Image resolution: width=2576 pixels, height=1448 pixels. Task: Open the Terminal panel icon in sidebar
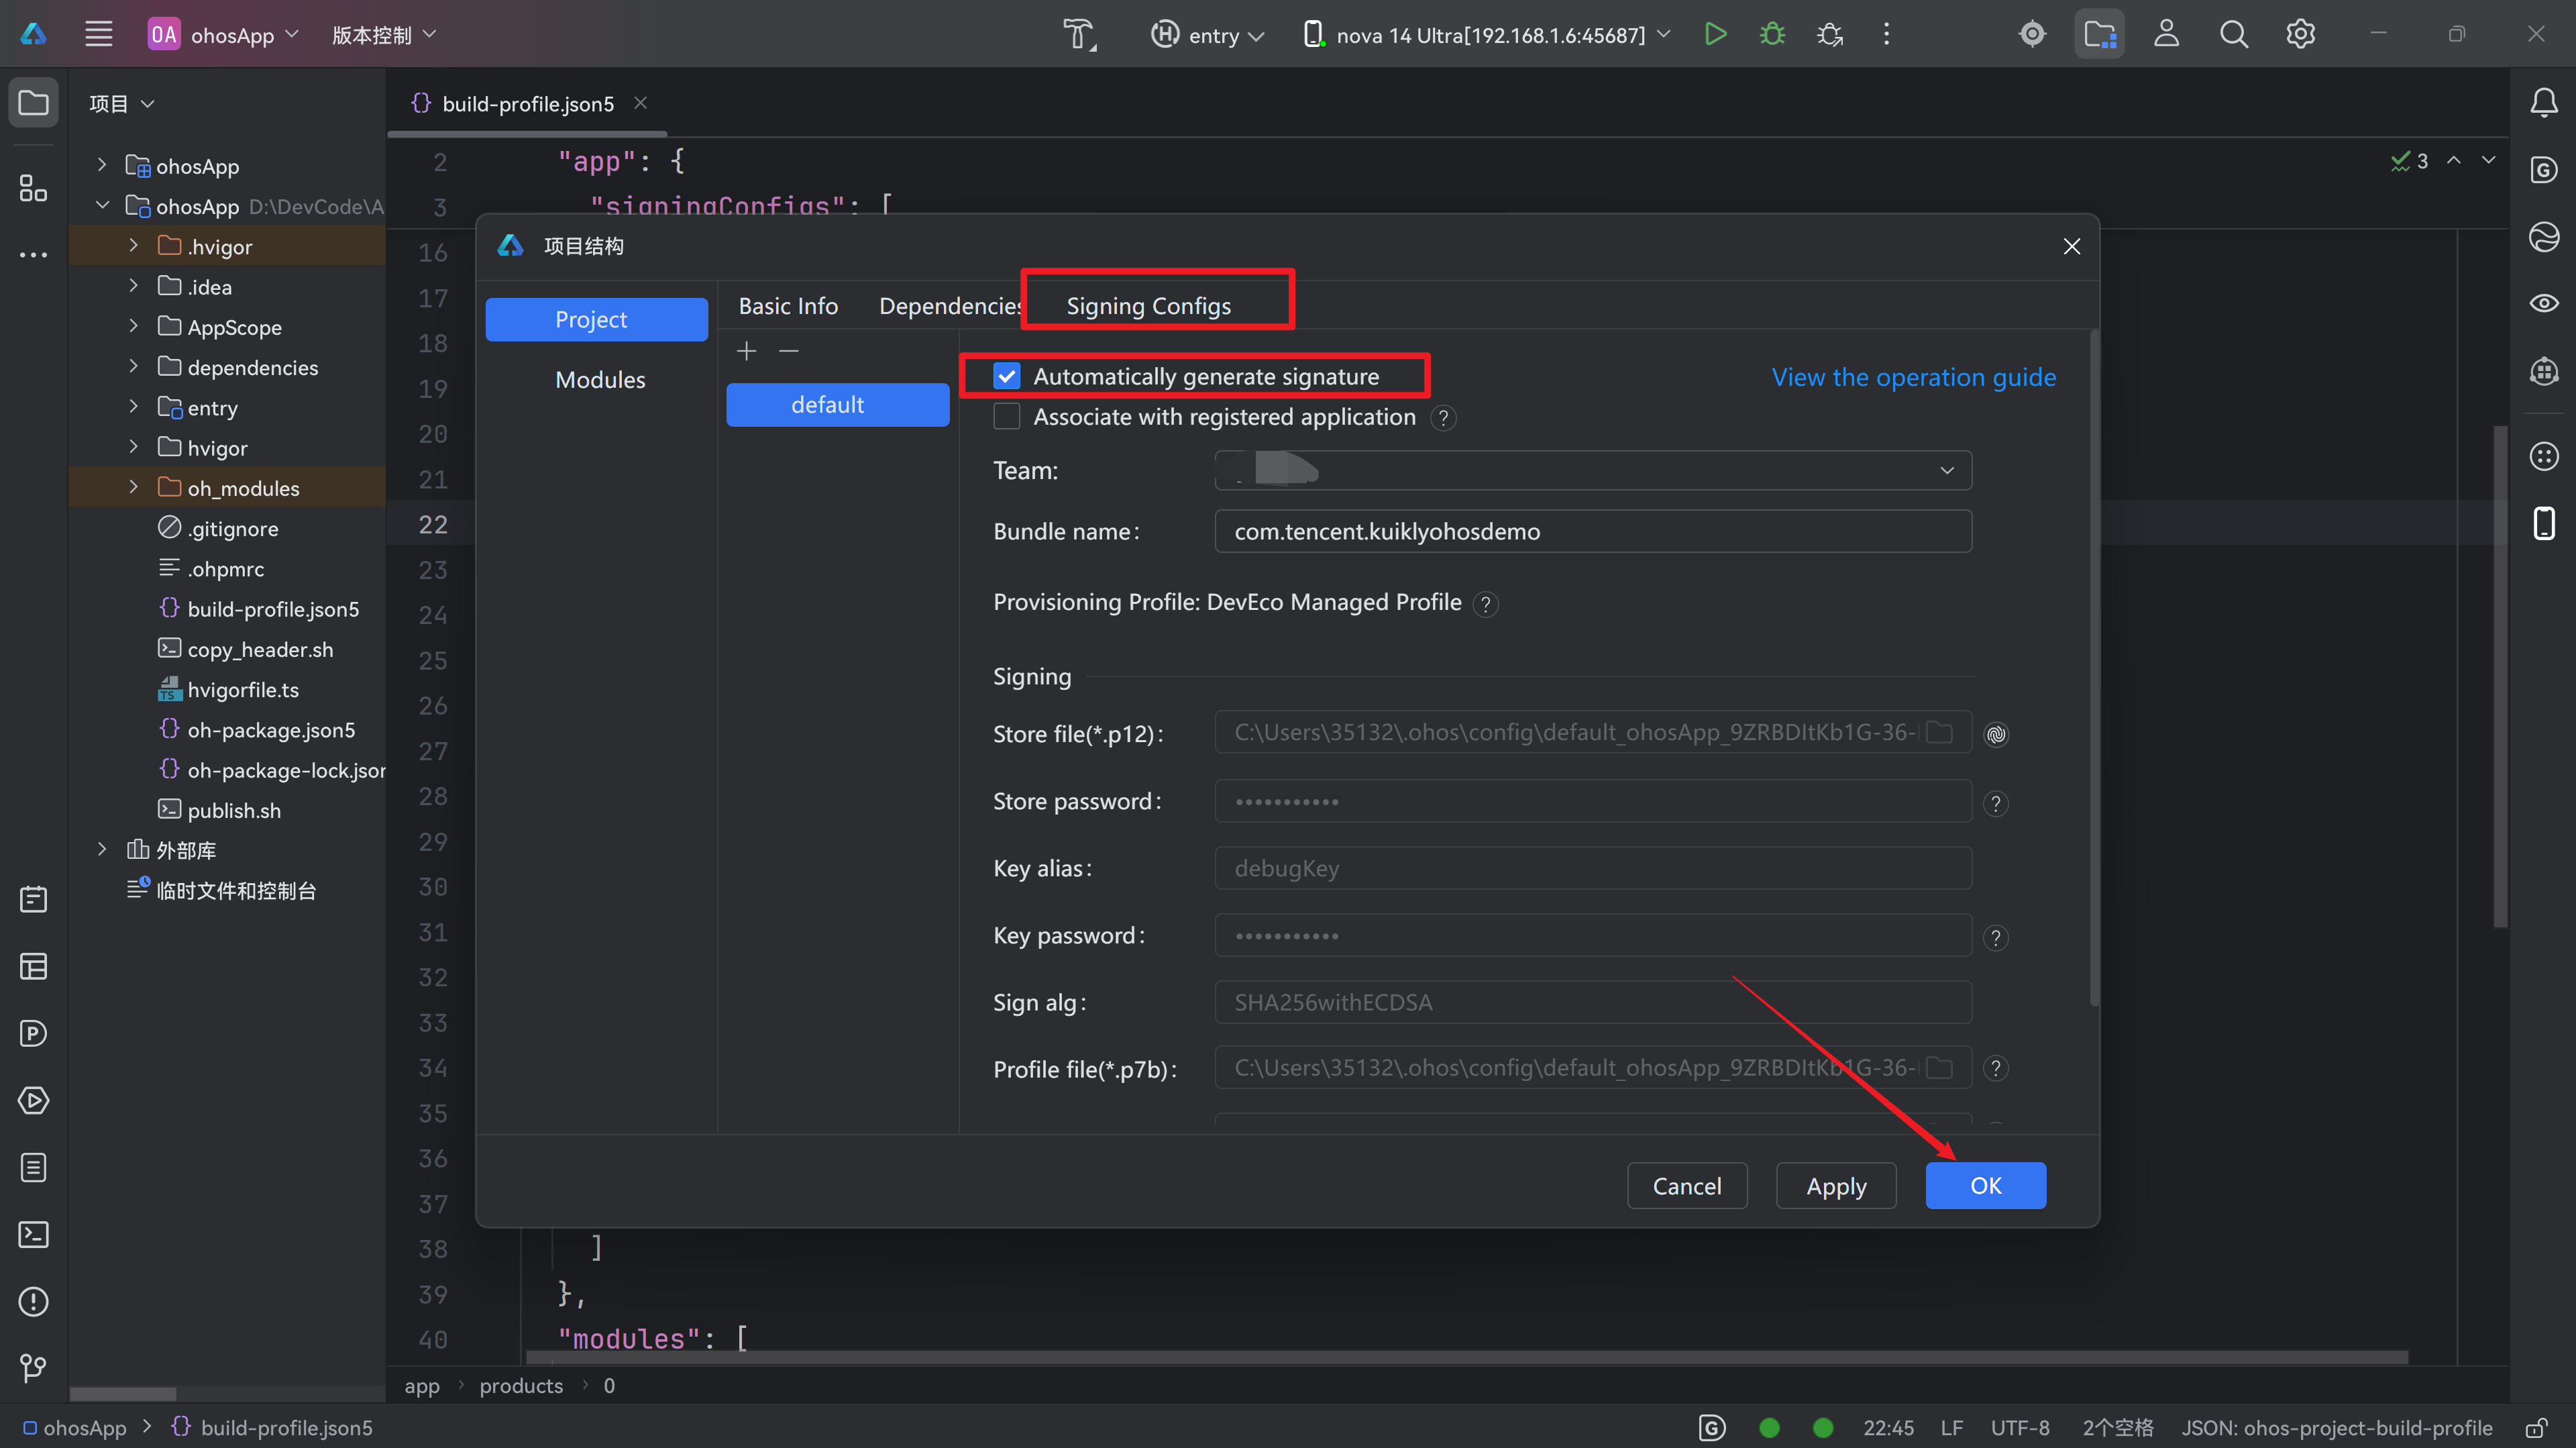pos(33,1234)
